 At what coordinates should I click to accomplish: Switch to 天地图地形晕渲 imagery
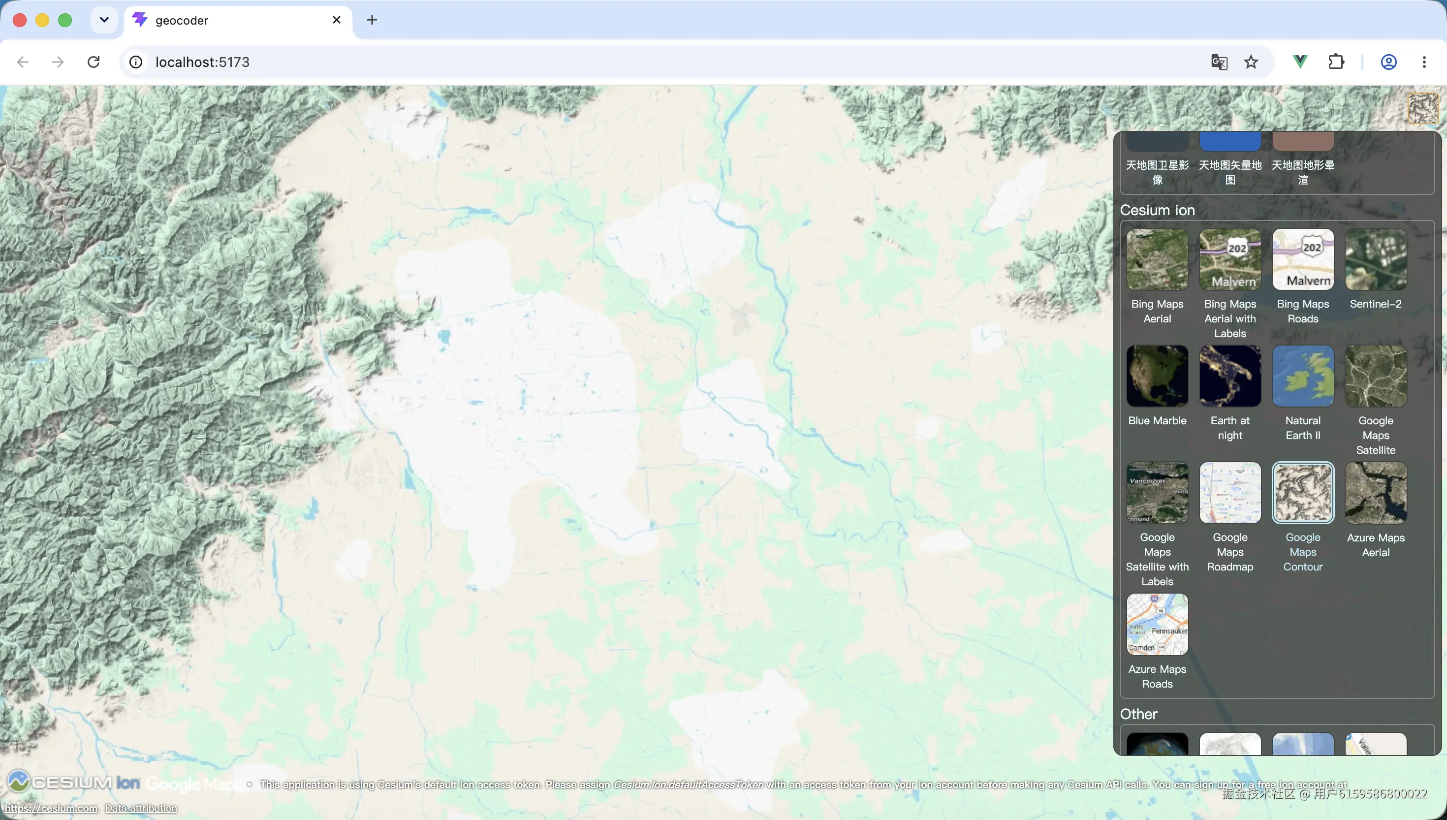pos(1303,159)
